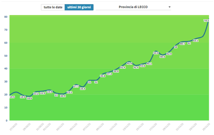The image size is (214, 135).
Task: Click the 45.4 data point label
Action: 129,63
